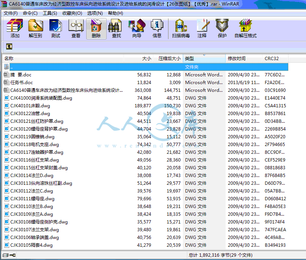Select file 摘 要.doc
306x260 pixels.
(x=21, y=74)
